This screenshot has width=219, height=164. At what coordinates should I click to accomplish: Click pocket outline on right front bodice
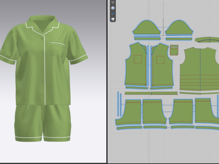point(160,60)
